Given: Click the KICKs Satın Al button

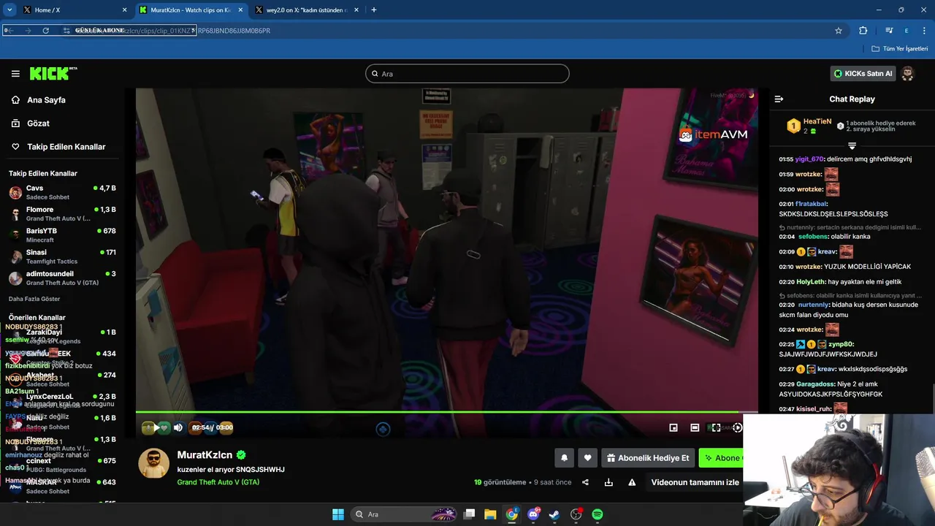Looking at the screenshot, I should pos(863,73).
